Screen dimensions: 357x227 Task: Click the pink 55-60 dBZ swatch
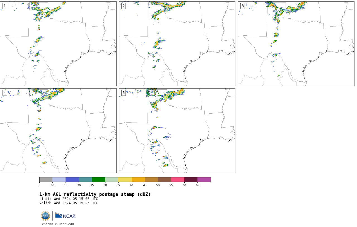point(178,179)
